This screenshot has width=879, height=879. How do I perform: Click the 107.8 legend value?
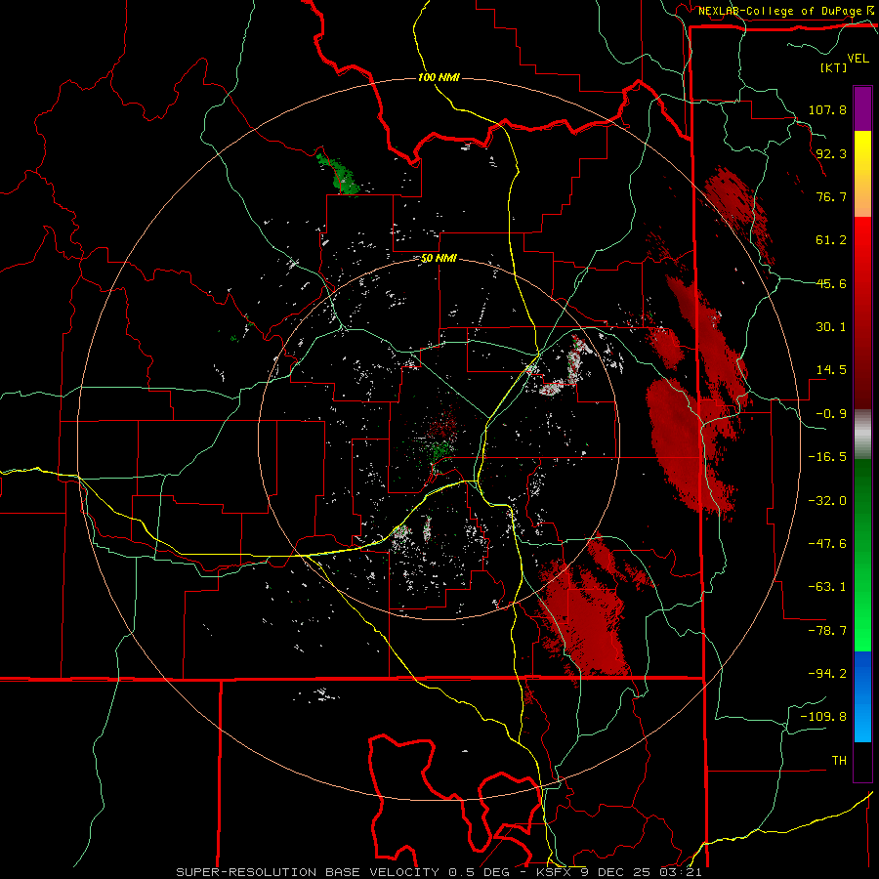[x=827, y=109]
